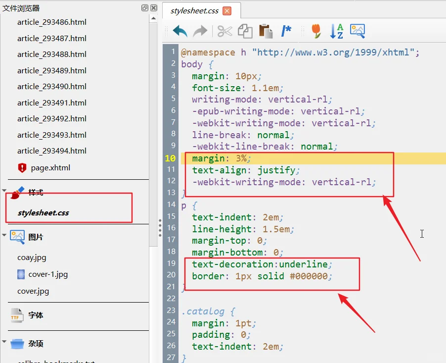The width and height of the screenshot is (446, 363).
Task: Select cover.jpg image file
Action: [33, 291]
